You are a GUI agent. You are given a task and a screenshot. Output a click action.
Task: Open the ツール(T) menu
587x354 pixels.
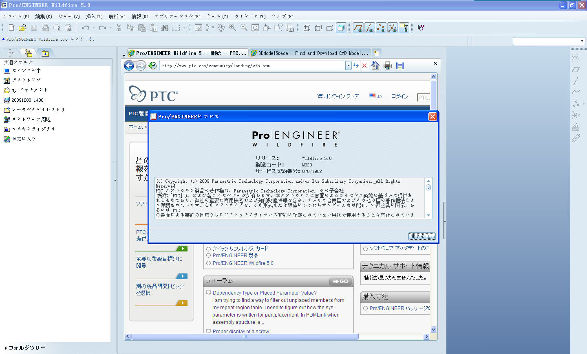click(217, 16)
